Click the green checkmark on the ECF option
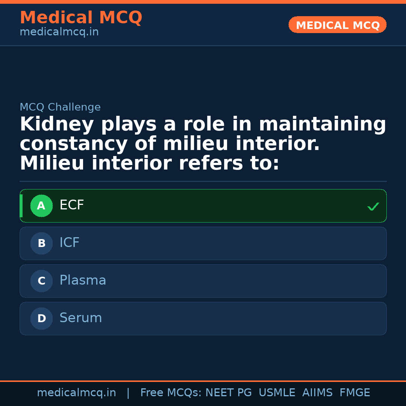Image resolution: width=406 pixels, height=406 pixels. coord(373,206)
